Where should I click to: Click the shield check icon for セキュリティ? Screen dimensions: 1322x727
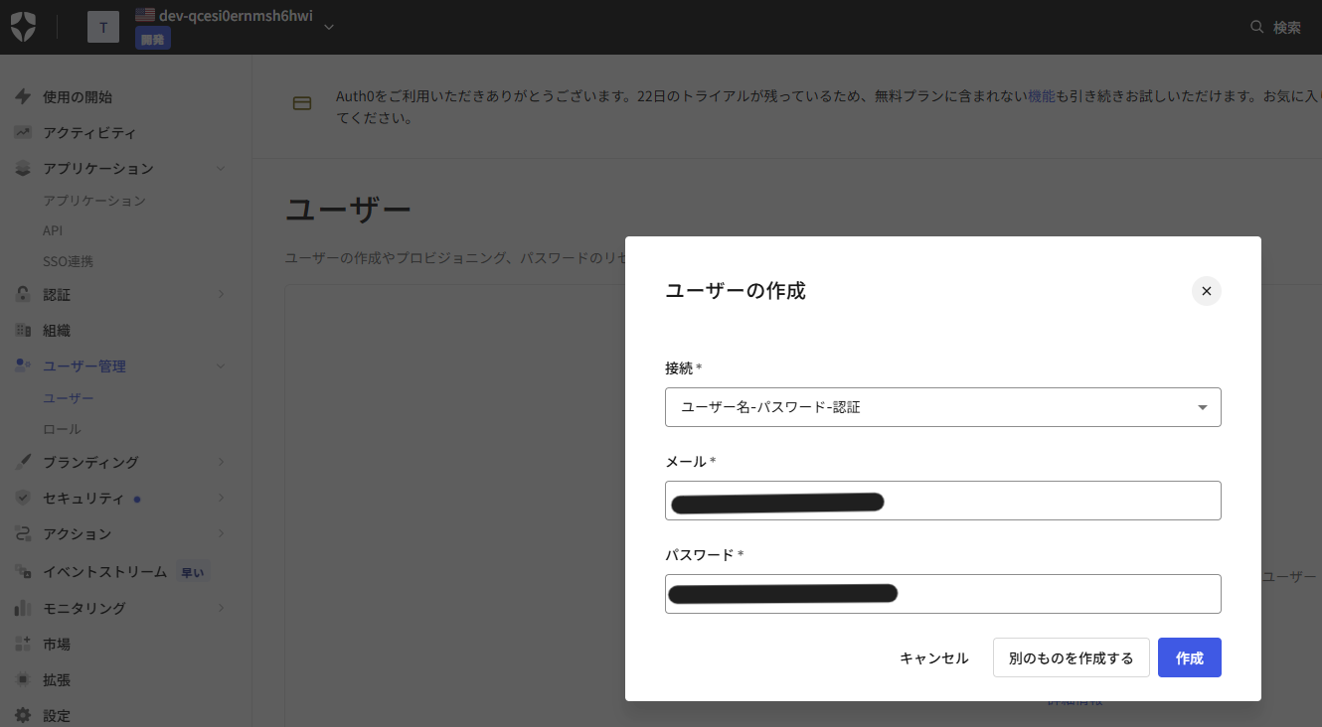click(x=23, y=498)
